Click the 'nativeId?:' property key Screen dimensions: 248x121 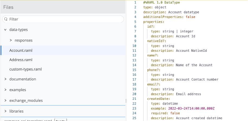tap(156, 41)
